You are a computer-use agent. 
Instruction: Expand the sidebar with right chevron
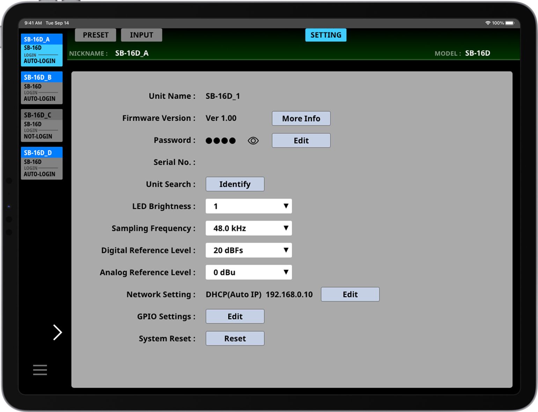(x=57, y=332)
